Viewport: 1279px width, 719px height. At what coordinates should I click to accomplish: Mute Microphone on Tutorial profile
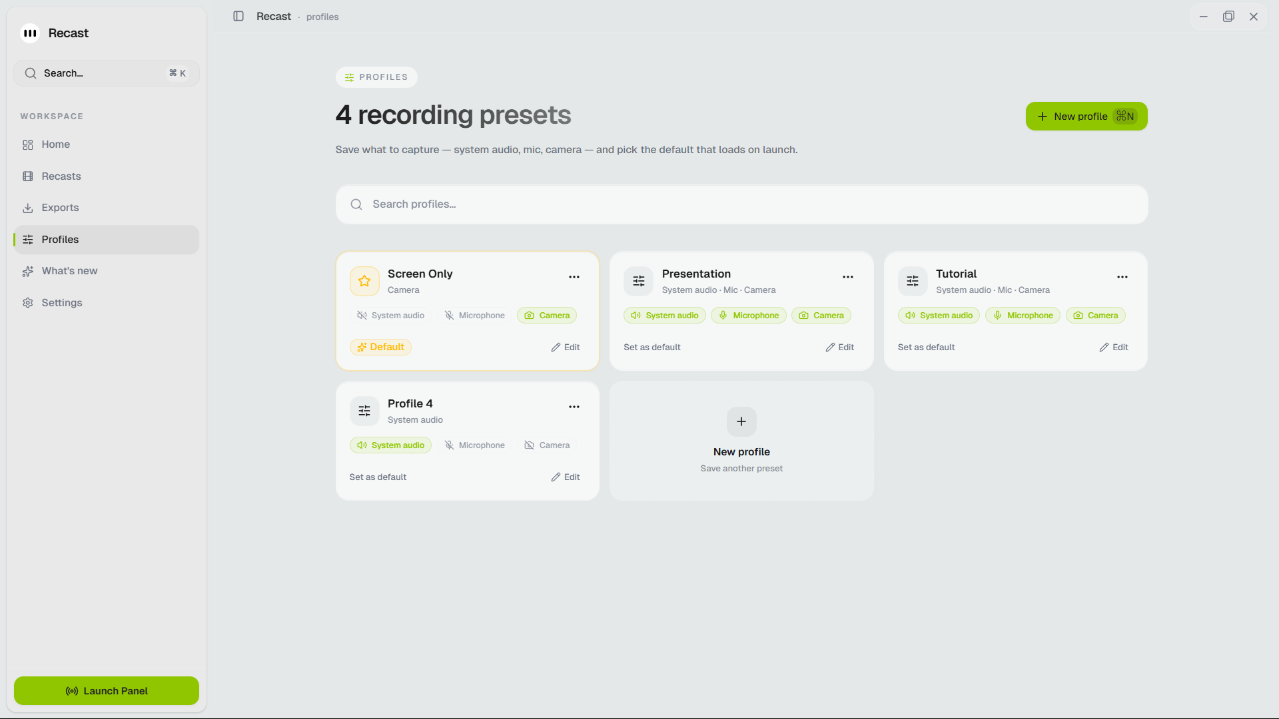click(x=1023, y=316)
